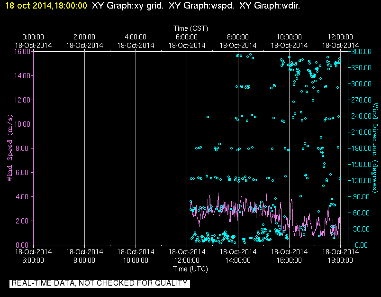Click the 0:00:00 CST top tick label
Viewport: 381px width, 297px height.
[33, 37]
